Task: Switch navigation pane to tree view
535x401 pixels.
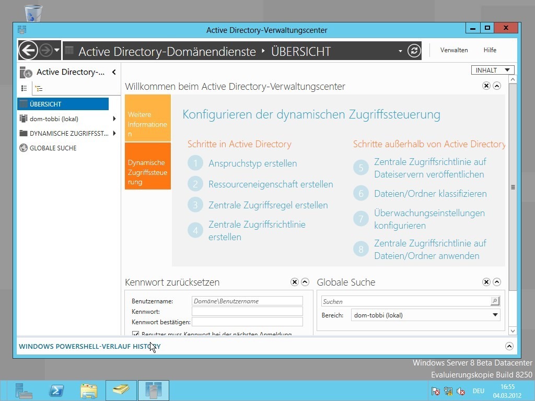Action: tap(39, 89)
